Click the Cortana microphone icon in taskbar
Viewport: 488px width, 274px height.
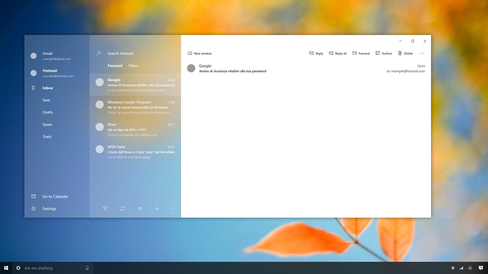(x=87, y=268)
